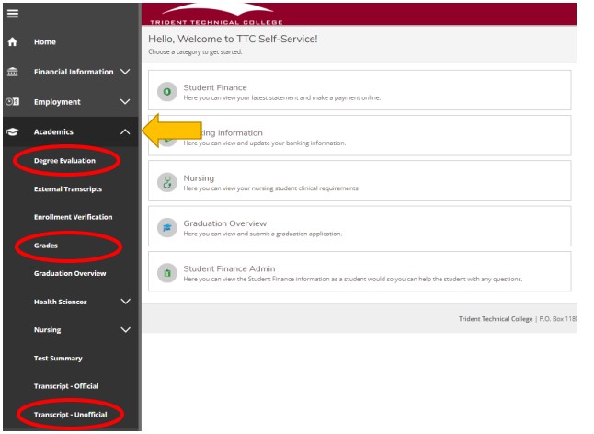Image resolution: width=594 pixels, height=434 pixels.
Task: Open Enrollment Verification menu item
Action: 73,217
